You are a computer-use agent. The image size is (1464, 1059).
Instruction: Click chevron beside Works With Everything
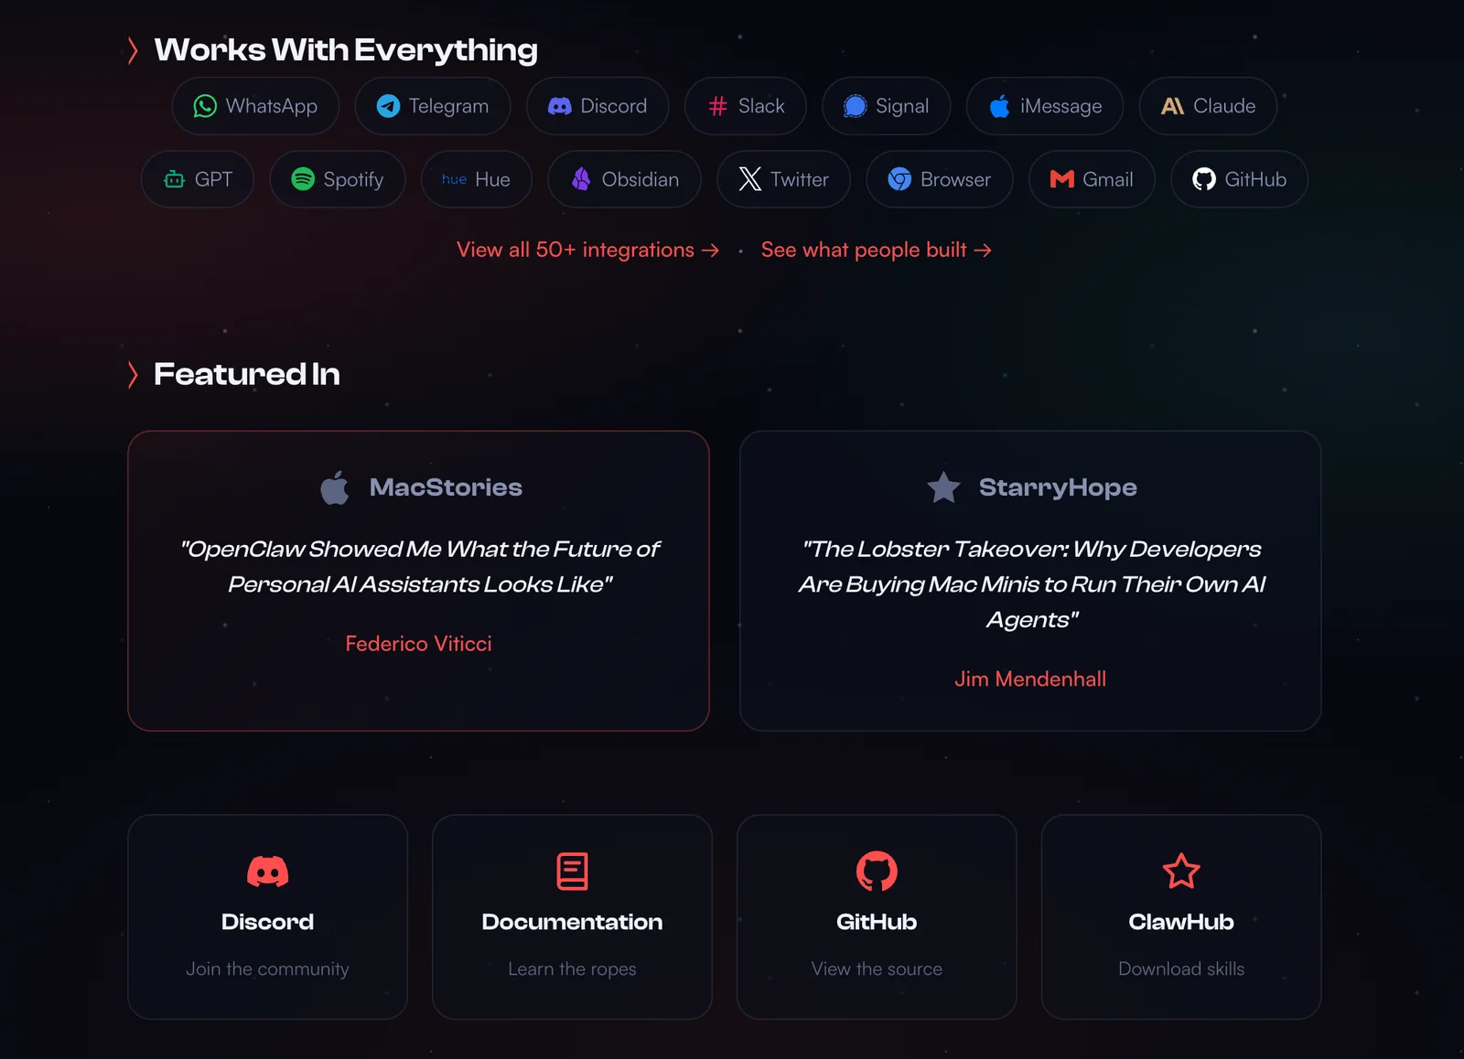coord(134,50)
